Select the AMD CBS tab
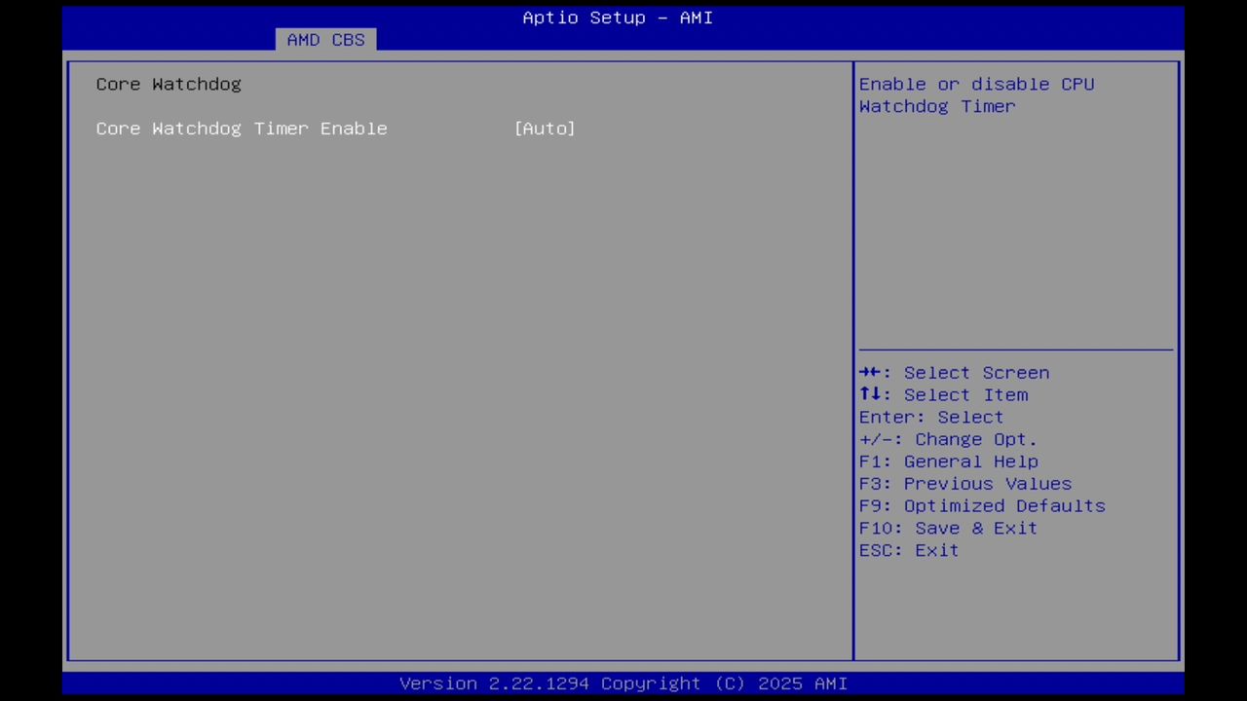 point(325,39)
